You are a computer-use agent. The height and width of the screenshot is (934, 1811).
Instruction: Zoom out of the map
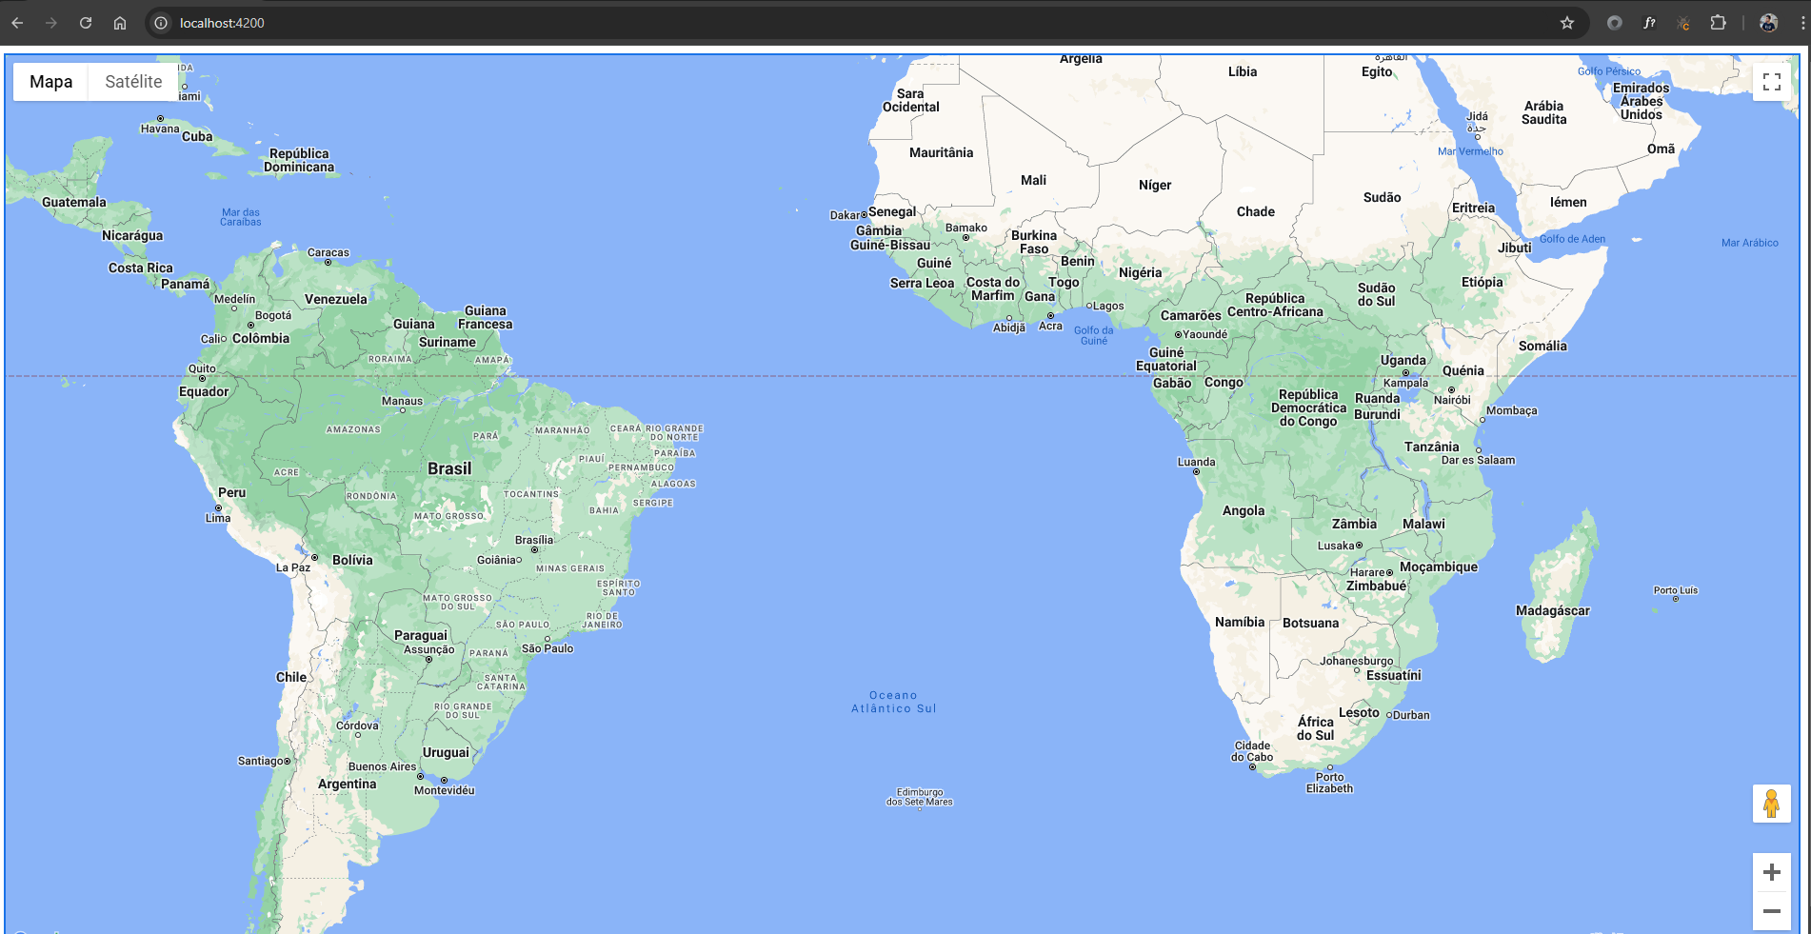(1772, 911)
